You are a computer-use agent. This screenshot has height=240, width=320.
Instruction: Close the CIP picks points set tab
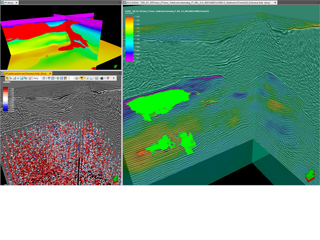(50, 74)
